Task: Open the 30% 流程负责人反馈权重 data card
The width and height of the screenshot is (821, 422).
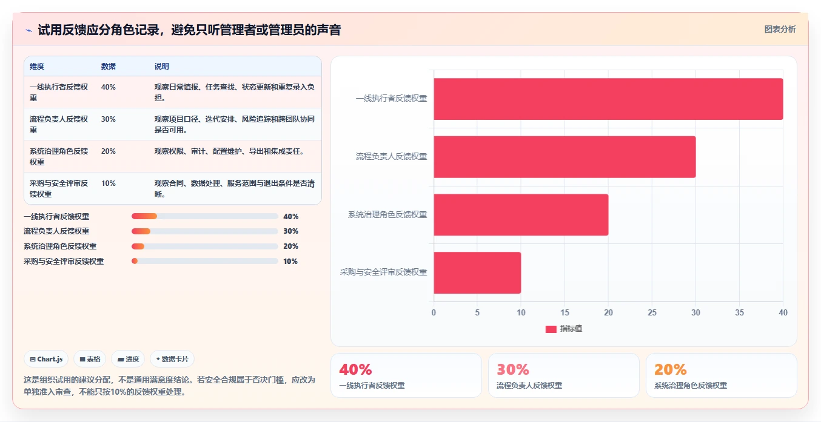Action: [x=564, y=375]
